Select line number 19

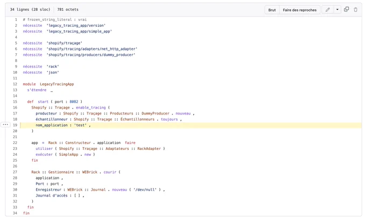tap(15, 125)
